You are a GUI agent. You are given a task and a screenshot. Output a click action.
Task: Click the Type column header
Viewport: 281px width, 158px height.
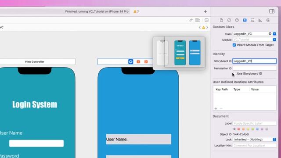(237, 90)
